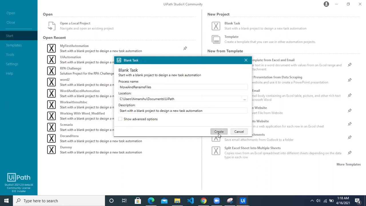Select the Blank Task icon under New Project
Screen dimensions: 366x206
coord(216,26)
